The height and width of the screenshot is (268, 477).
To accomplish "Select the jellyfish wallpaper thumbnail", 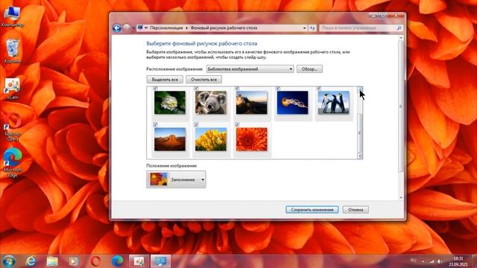I will [x=292, y=103].
